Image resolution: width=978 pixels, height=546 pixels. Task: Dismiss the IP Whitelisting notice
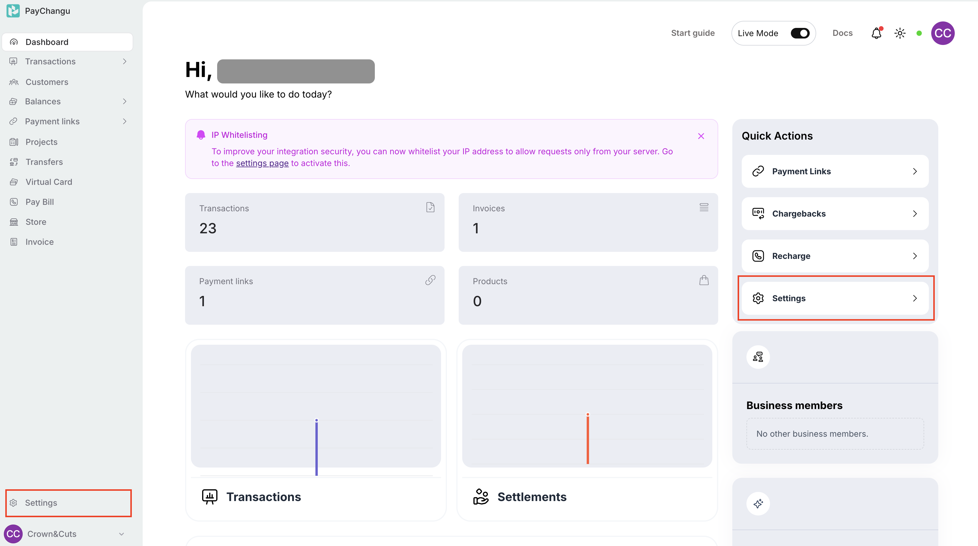tap(701, 136)
